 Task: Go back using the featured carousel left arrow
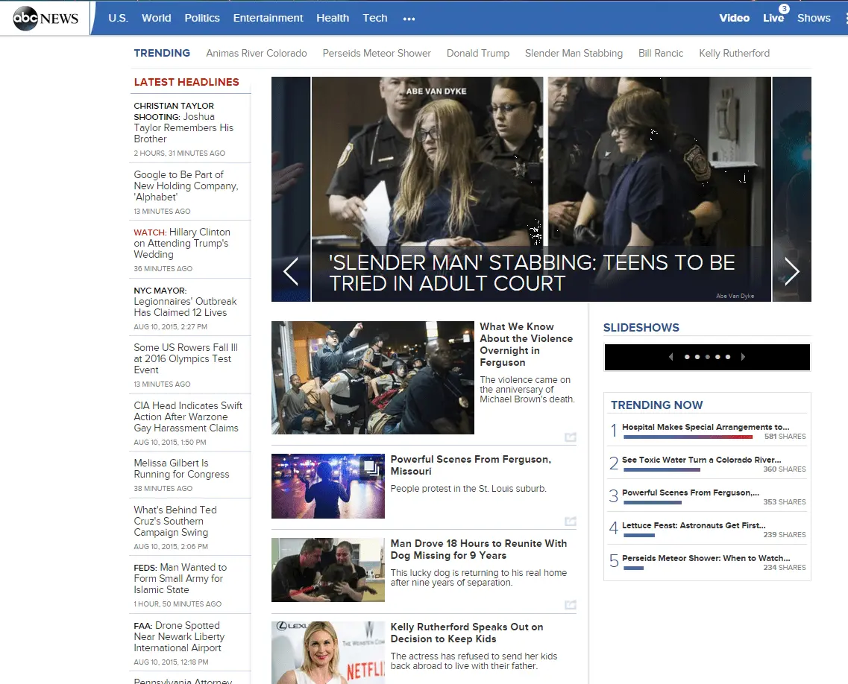click(291, 271)
